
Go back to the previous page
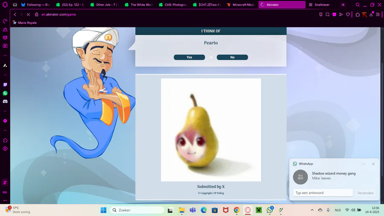tap(15, 15)
